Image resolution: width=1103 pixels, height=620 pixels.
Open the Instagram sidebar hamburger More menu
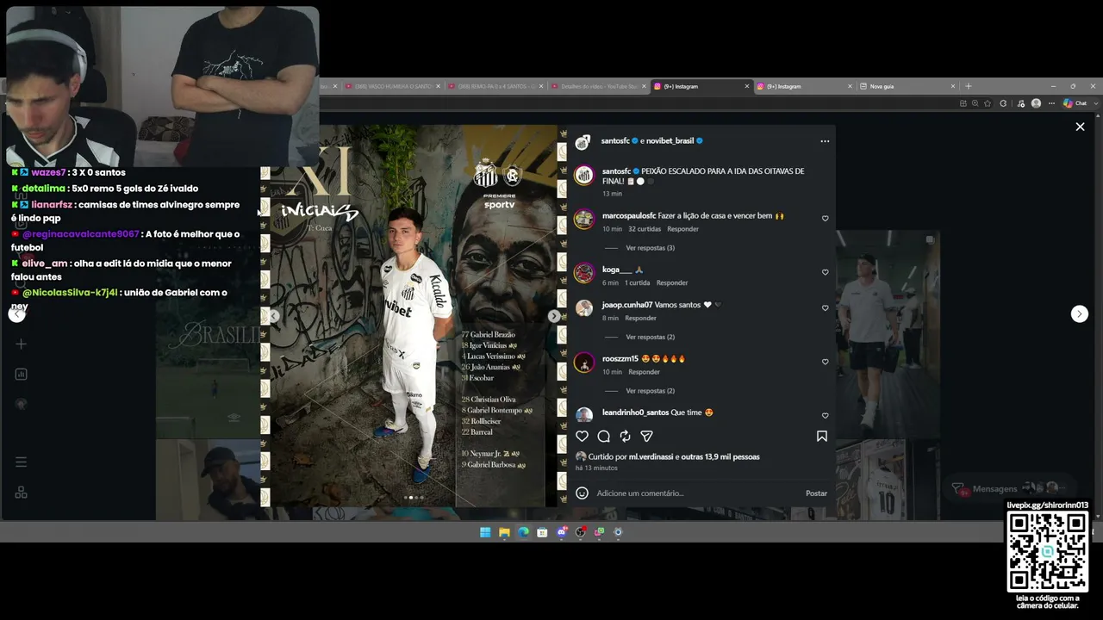22,462
